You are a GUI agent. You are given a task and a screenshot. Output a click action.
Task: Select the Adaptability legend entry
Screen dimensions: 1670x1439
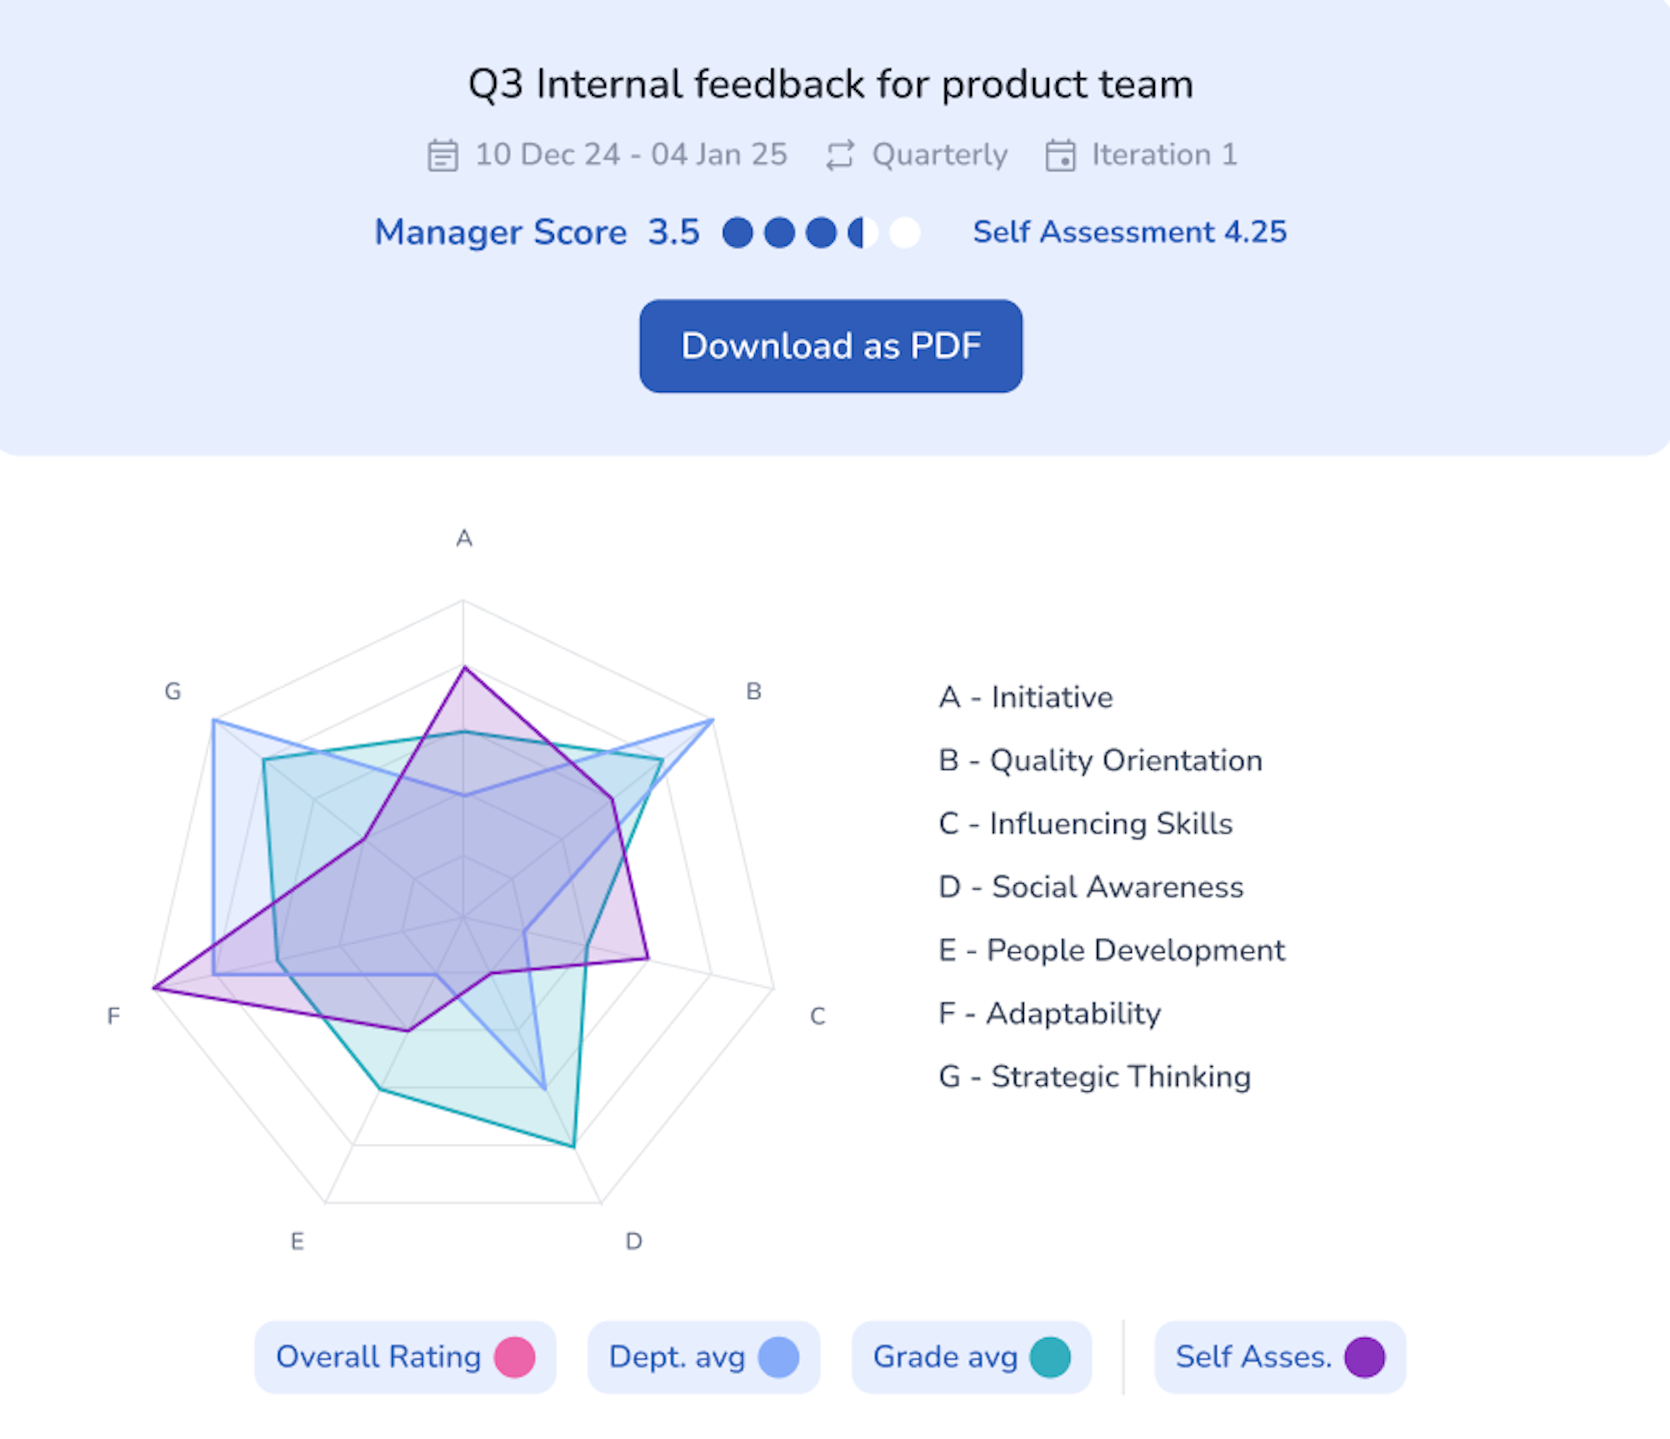[1049, 1013]
